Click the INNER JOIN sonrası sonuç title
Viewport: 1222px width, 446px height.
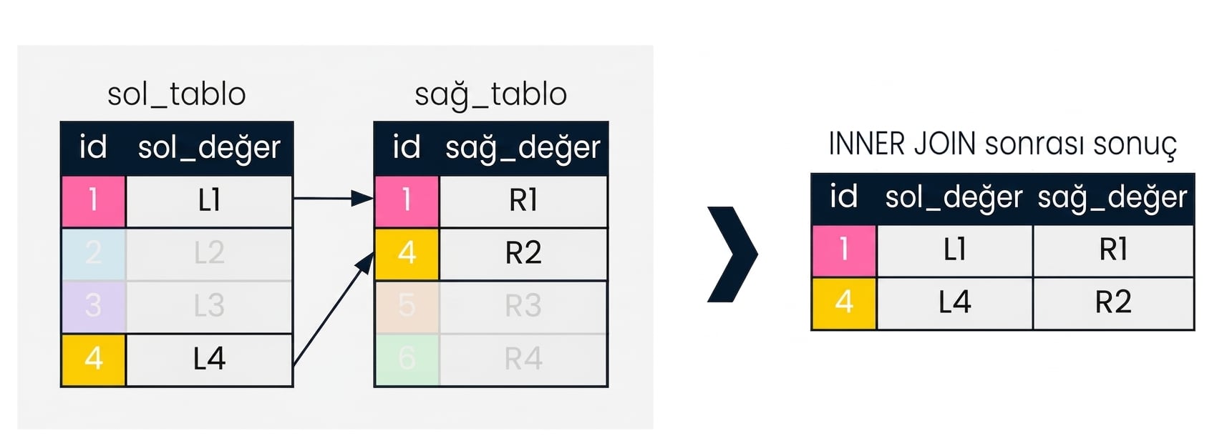point(1002,145)
